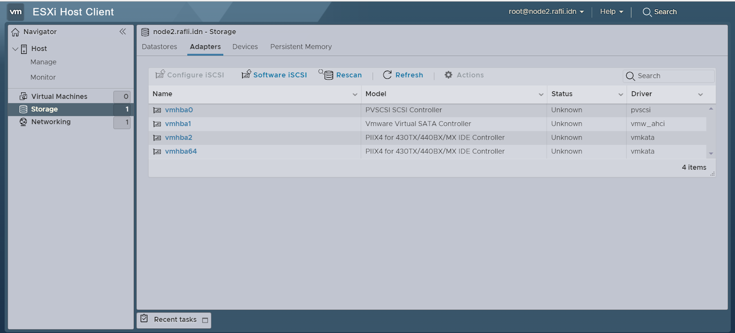Click the magnifier icon in adapters search box
The image size is (735, 333).
pos(630,76)
